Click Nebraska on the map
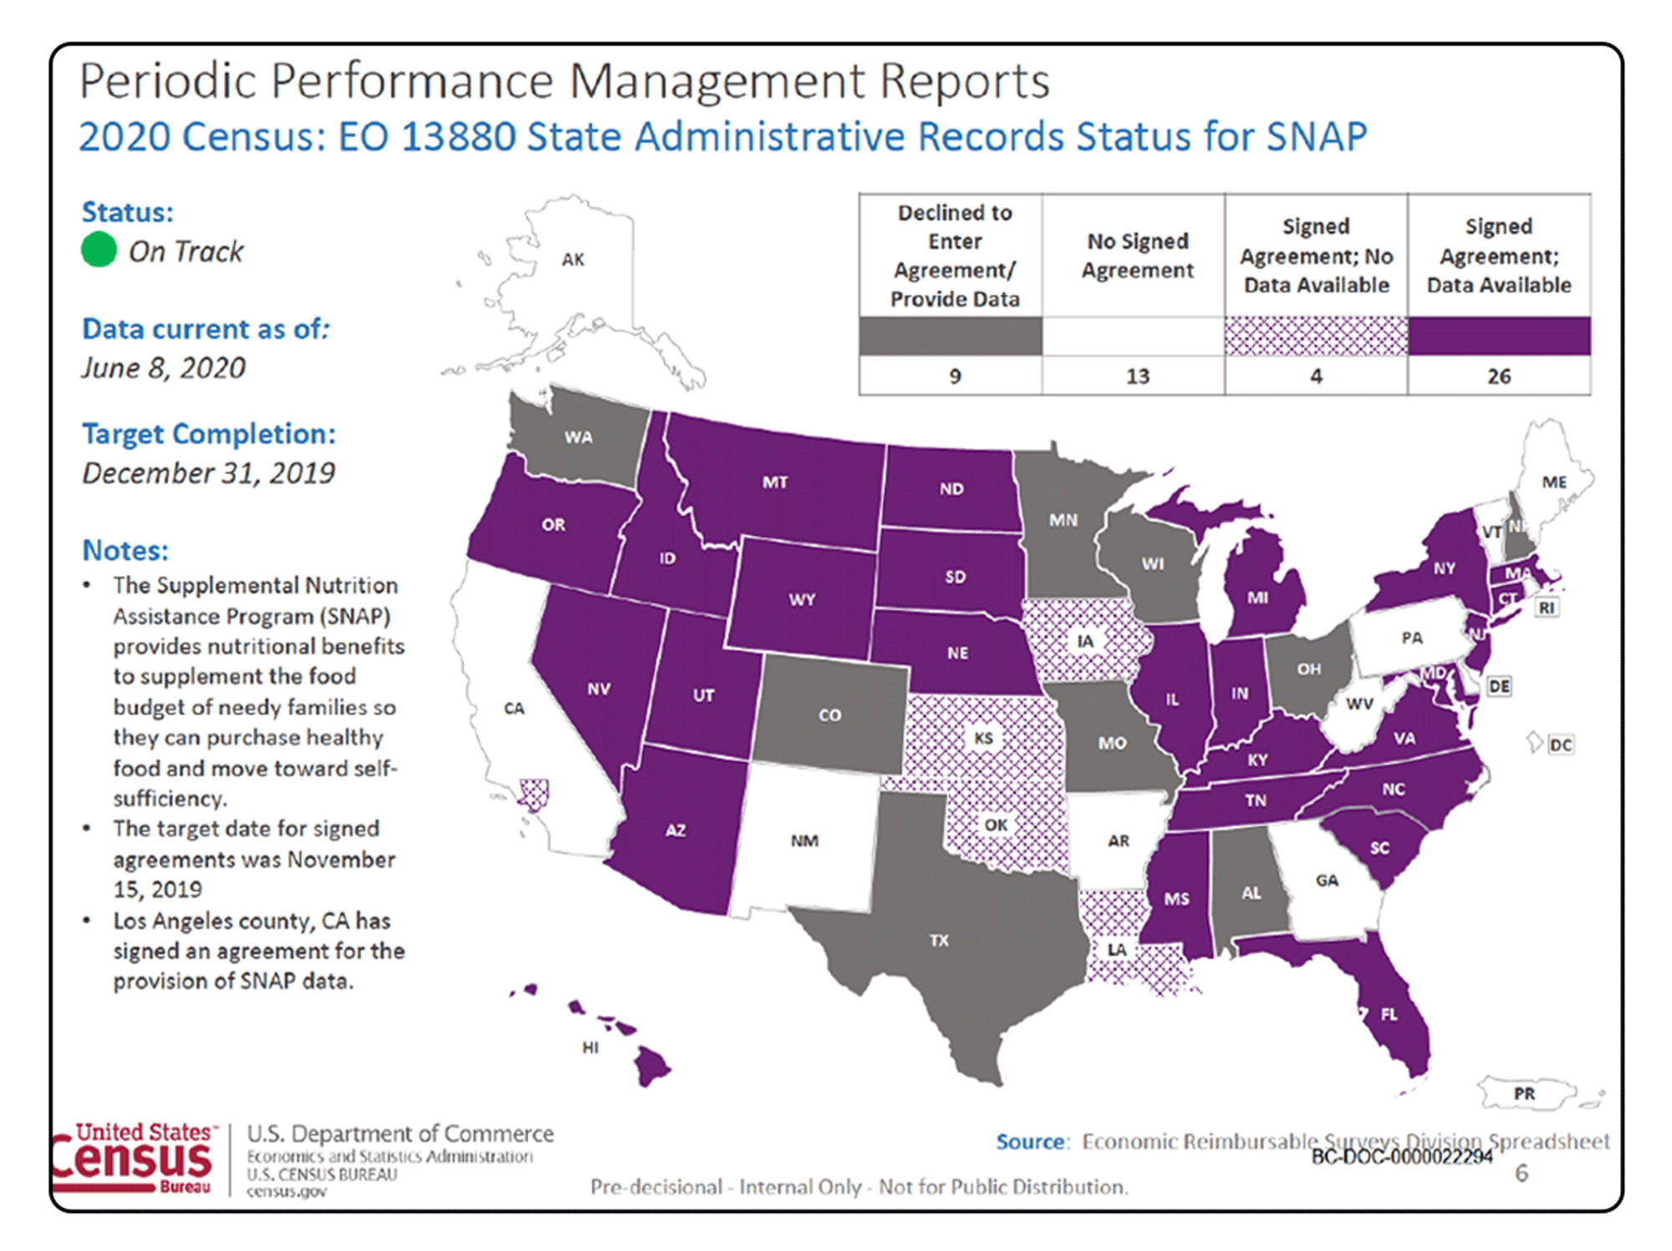The width and height of the screenshot is (1672, 1251). click(957, 652)
